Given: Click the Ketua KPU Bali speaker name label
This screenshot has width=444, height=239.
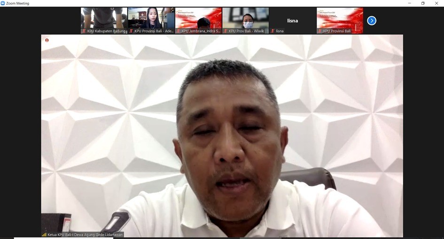Looking at the screenshot, I should 85,234.
